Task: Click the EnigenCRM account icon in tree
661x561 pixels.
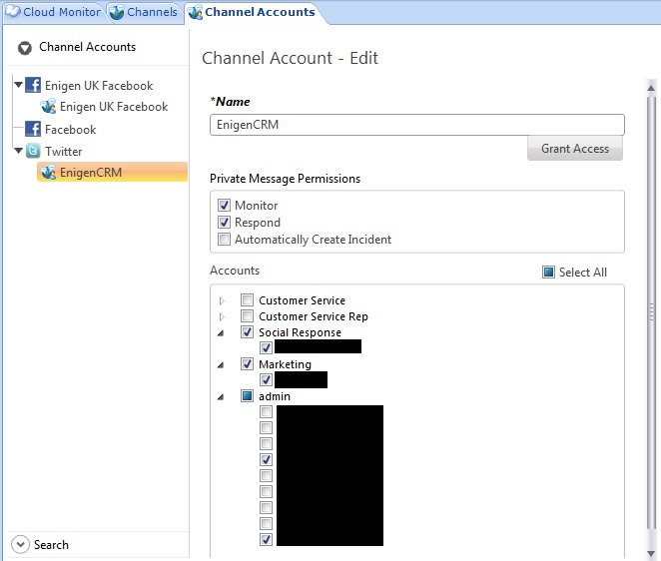Action: coord(48,173)
